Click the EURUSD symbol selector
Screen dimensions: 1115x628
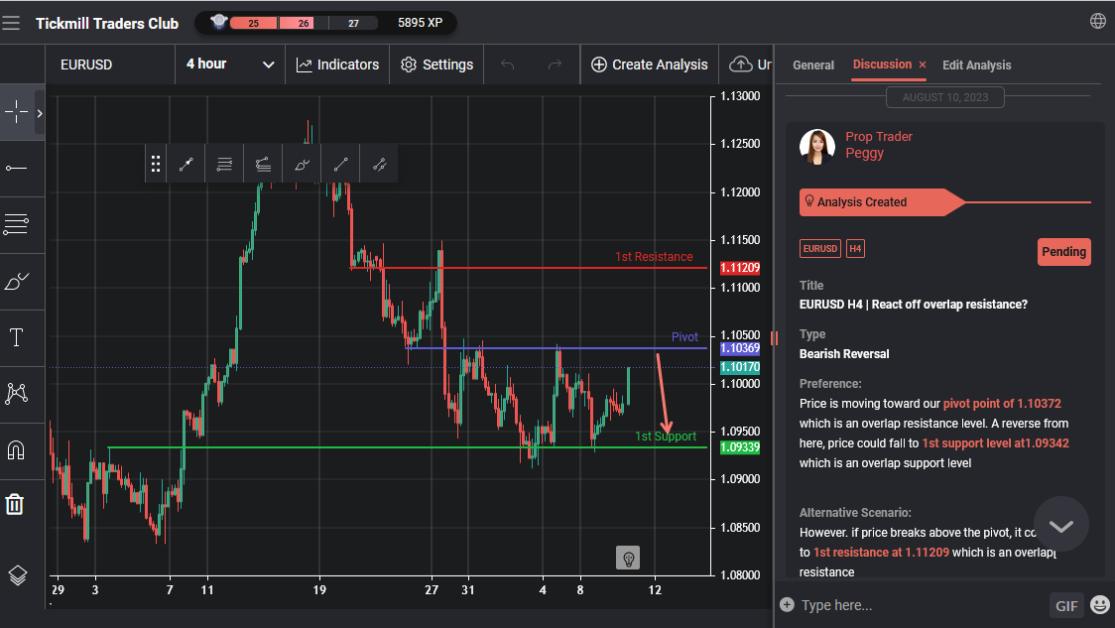click(x=110, y=64)
